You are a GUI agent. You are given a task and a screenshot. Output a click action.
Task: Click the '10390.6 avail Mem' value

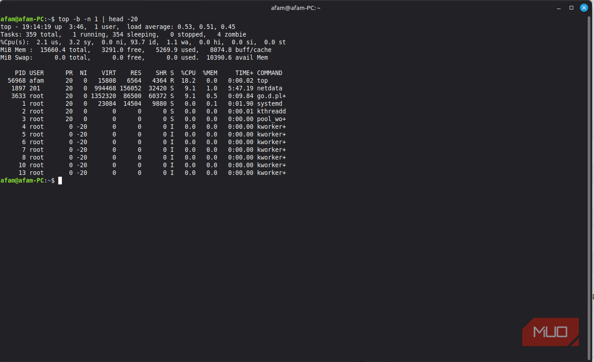[x=237, y=57]
